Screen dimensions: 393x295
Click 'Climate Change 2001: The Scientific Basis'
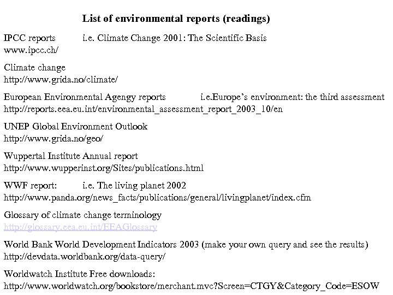click(x=182, y=38)
